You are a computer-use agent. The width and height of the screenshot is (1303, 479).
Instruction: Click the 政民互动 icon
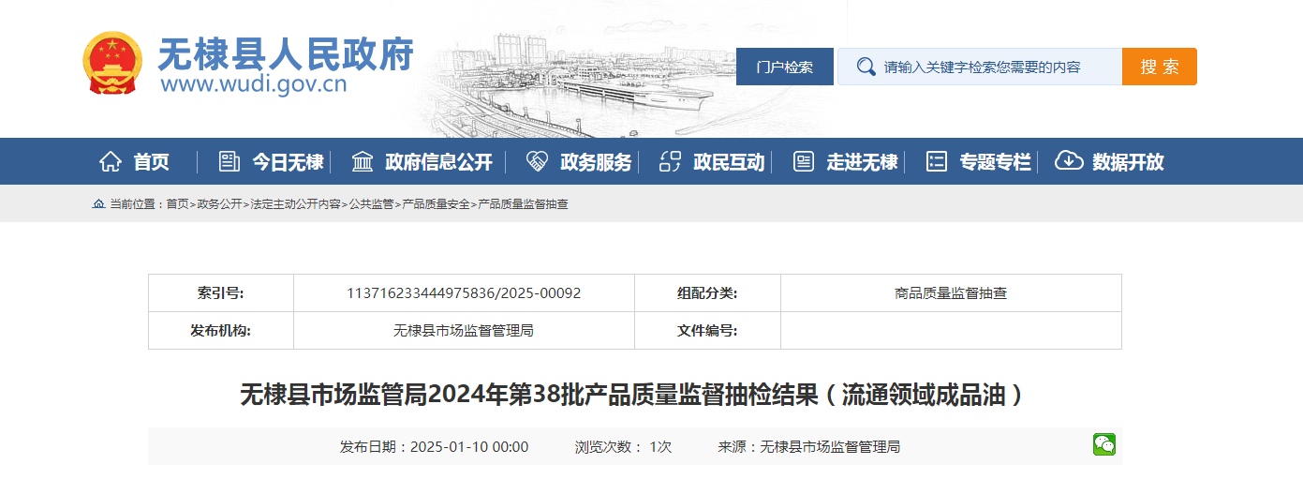click(x=671, y=161)
